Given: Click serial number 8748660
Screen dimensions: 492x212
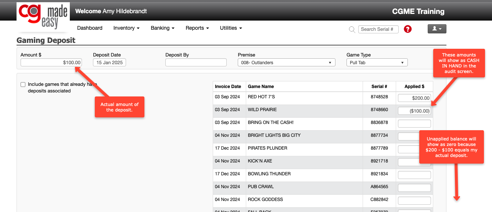Looking at the screenshot, I should 380,110.
